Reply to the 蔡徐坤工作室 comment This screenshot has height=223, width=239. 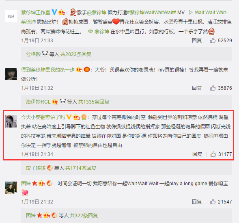(x=197, y=41)
